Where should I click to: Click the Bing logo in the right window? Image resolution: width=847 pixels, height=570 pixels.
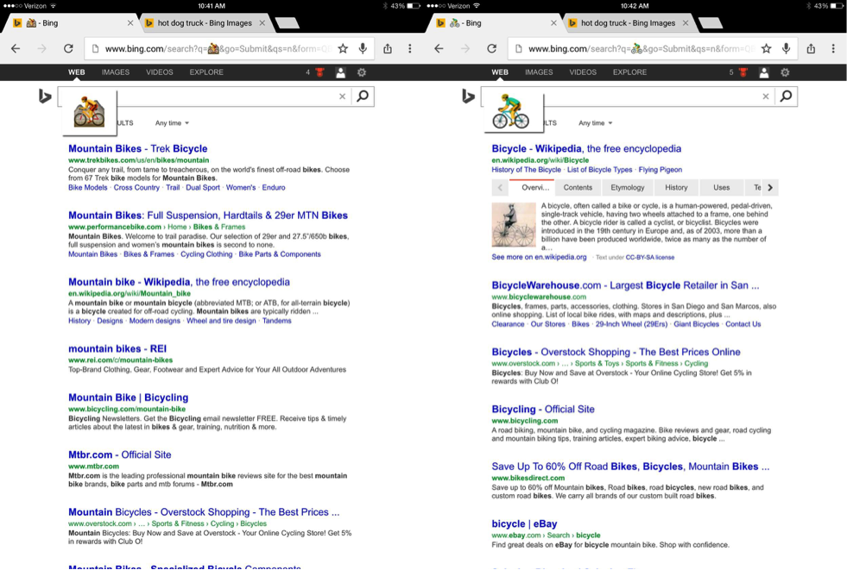tap(468, 97)
